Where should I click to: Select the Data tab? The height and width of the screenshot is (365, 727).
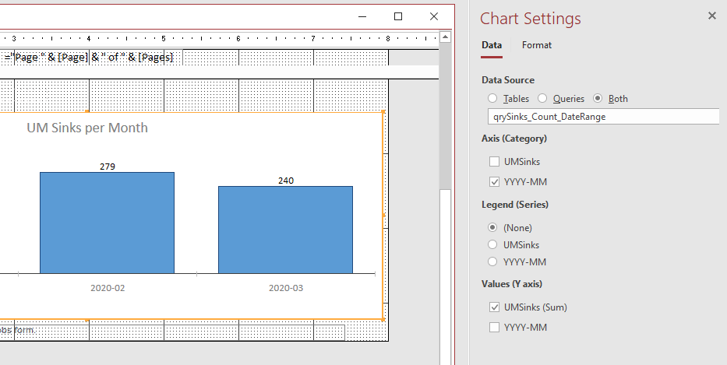(492, 45)
